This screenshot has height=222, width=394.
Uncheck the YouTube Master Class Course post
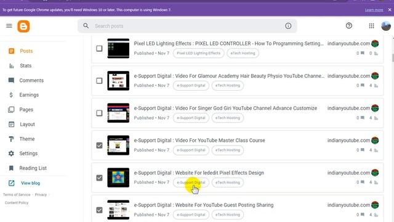99,146
